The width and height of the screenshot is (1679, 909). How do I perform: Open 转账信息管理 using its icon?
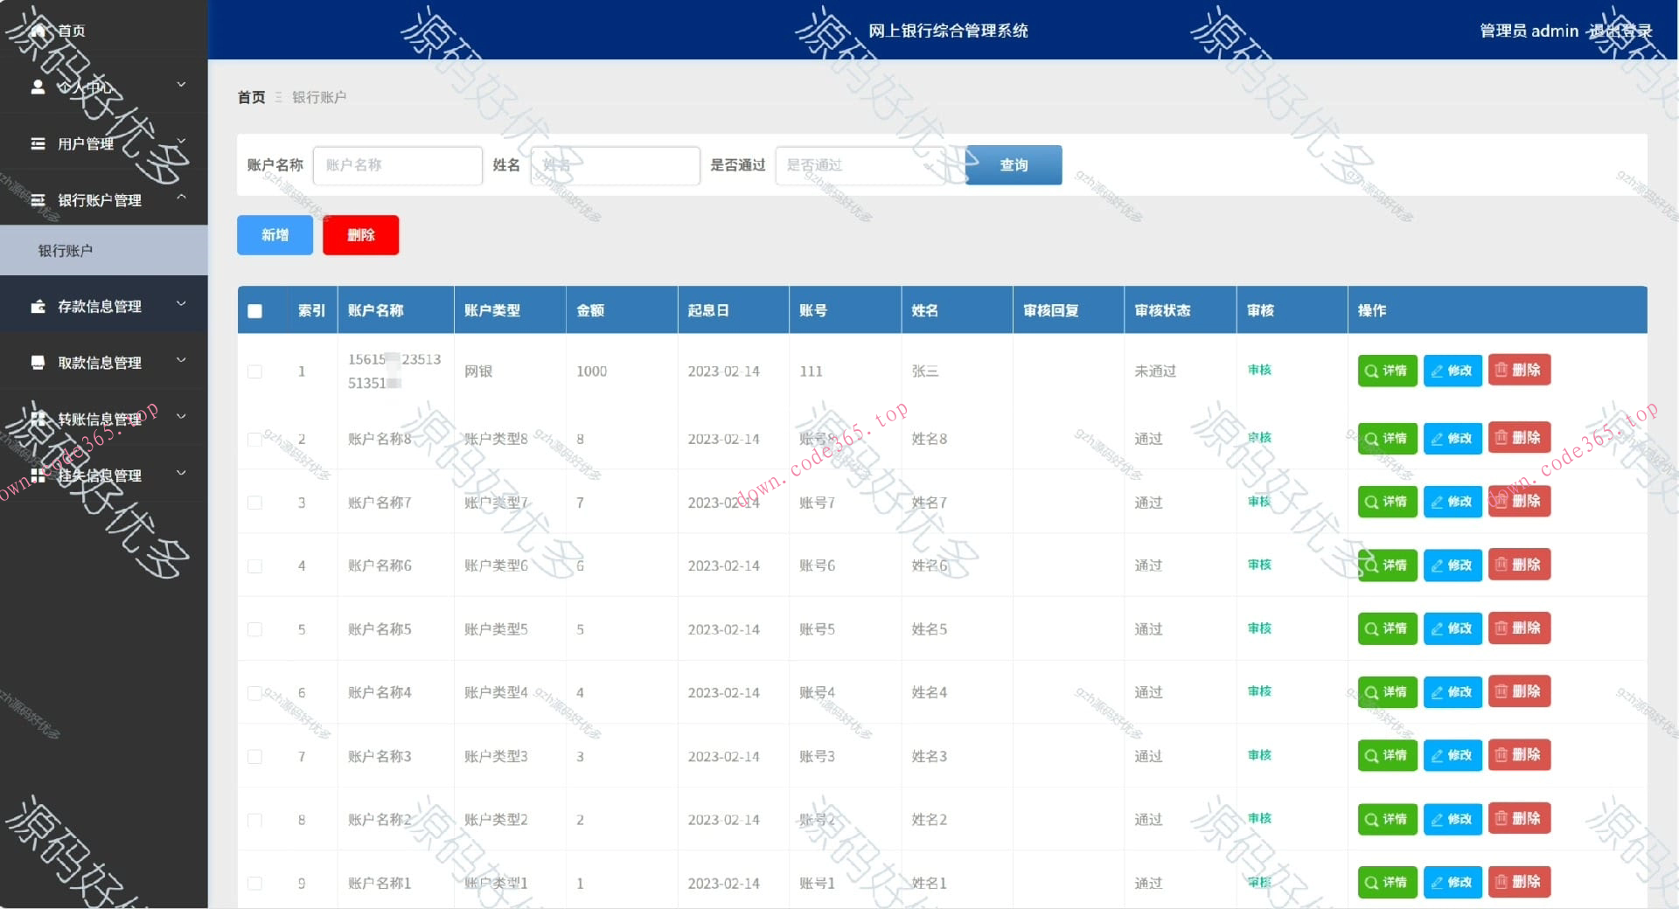click(x=38, y=418)
